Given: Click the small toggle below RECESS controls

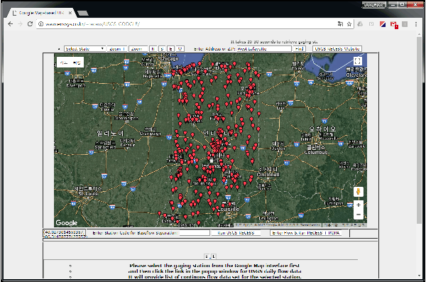Looking at the screenshot, I should [210, 256].
